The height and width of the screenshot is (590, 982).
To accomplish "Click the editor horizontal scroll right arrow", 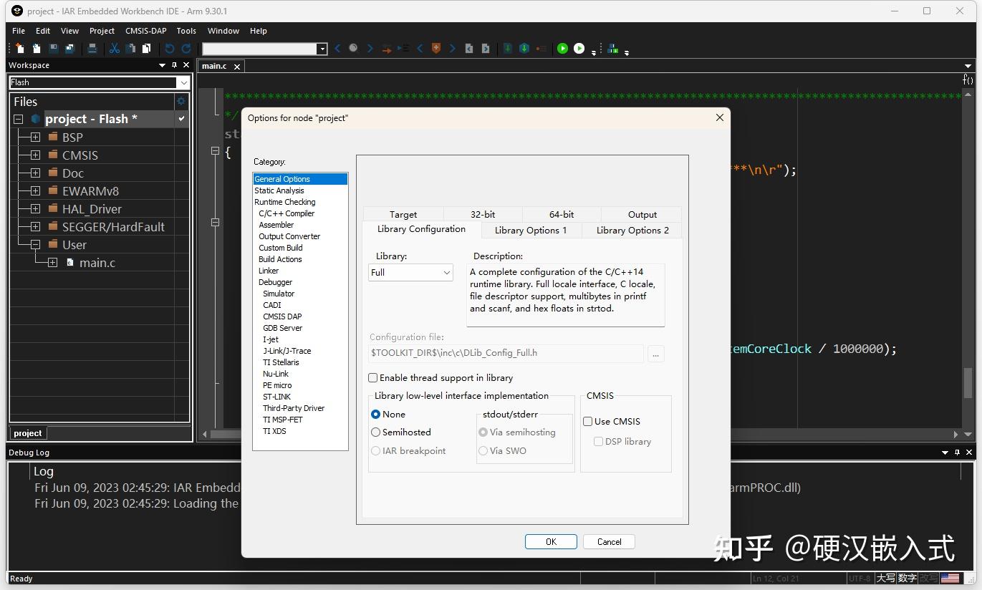I will tap(955, 434).
